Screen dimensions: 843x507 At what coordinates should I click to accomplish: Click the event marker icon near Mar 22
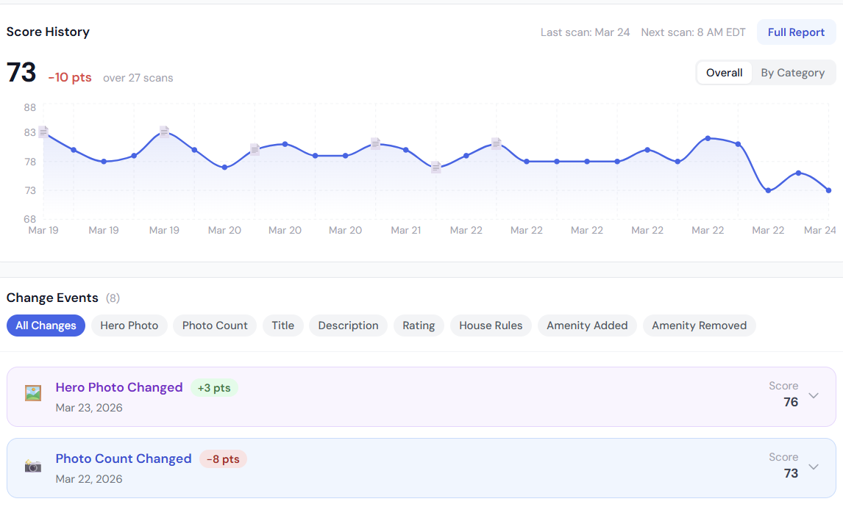coord(497,142)
